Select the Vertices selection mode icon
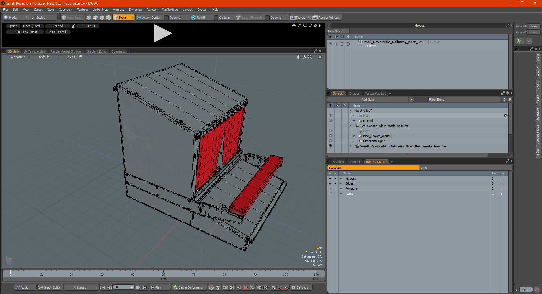542x294 pixels. click(x=89, y=18)
